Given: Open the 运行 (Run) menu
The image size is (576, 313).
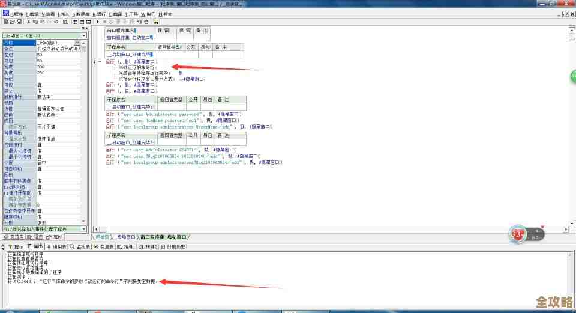Looking at the screenshot, I should [99, 14].
